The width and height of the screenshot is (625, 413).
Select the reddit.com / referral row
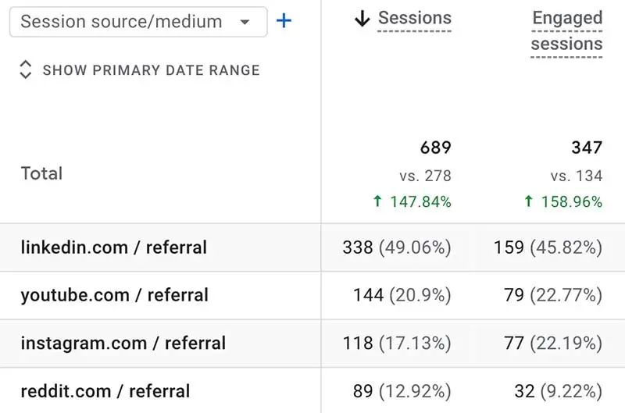point(312,390)
